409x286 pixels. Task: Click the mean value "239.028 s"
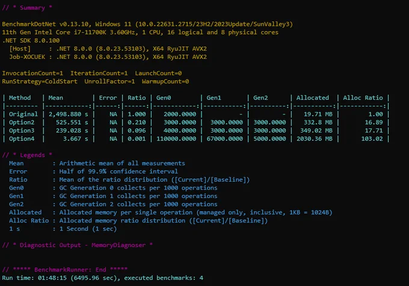[x=72, y=131]
